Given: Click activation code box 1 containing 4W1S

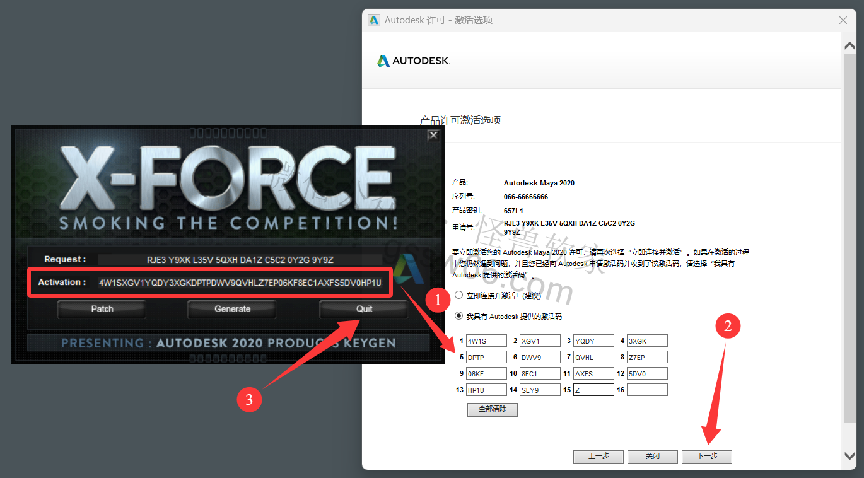Looking at the screenshot, I should pyautogui.click(x=486, y=341).
